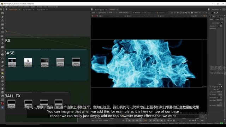
Task: Click the pencil icon in Properties toolbar
Action: (217, 13)
